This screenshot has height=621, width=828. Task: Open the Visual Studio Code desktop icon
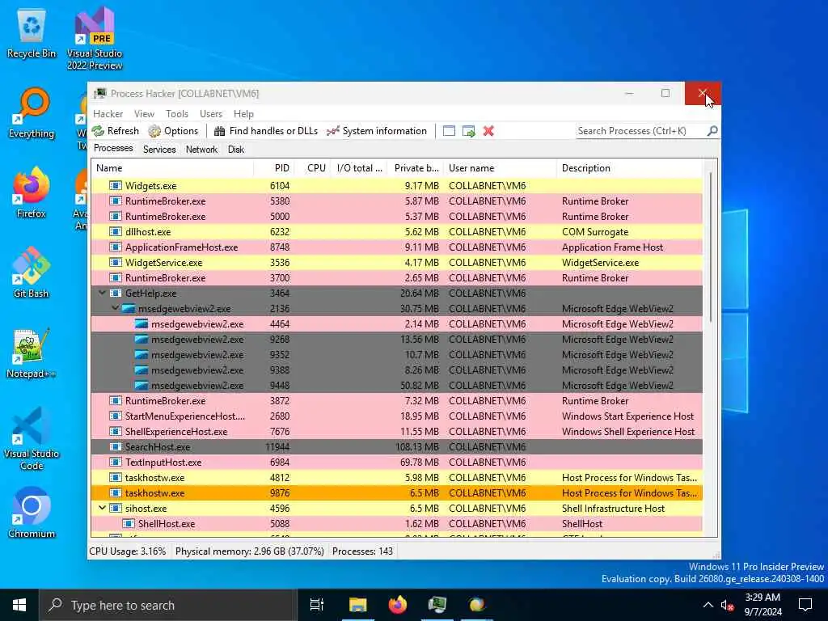[32, 437]
